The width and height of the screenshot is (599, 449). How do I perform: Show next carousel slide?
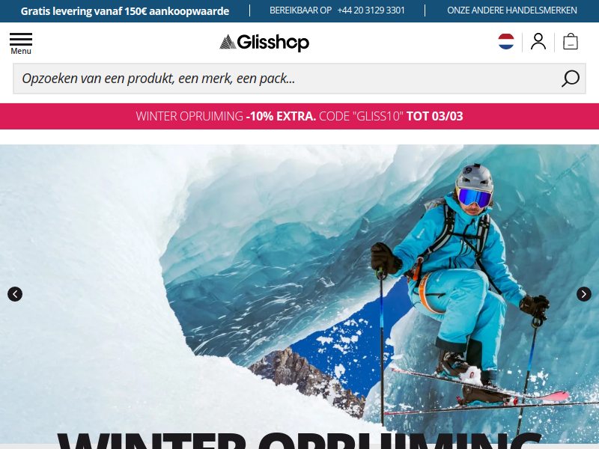[584, 294]
